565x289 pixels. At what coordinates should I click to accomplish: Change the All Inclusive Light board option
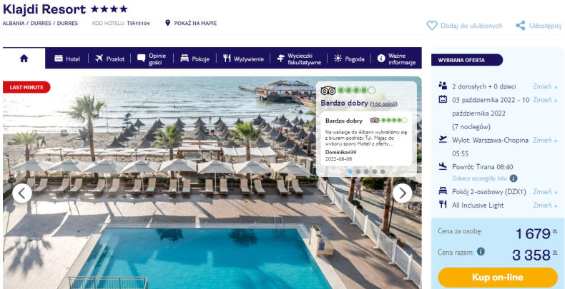pos(545,206)
